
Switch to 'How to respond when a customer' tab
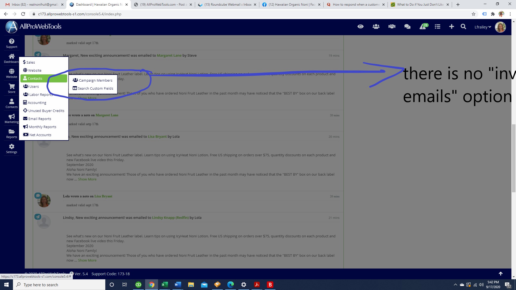click(x=356, y=4)
